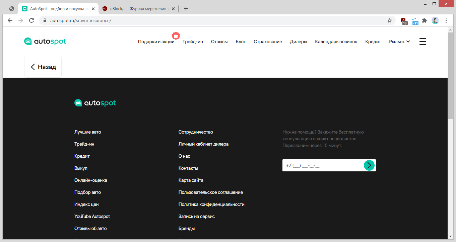
Task: Open the Политика конфиденциальности link
Action: pyautogui.click(x=211, y=204)
